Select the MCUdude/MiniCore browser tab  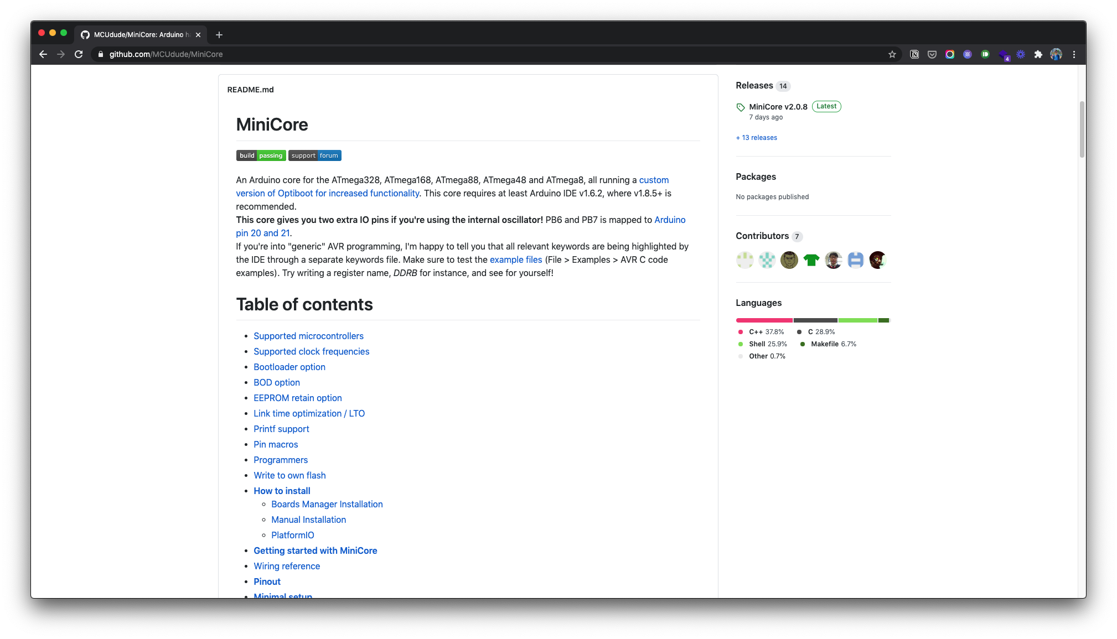point(141,35)
